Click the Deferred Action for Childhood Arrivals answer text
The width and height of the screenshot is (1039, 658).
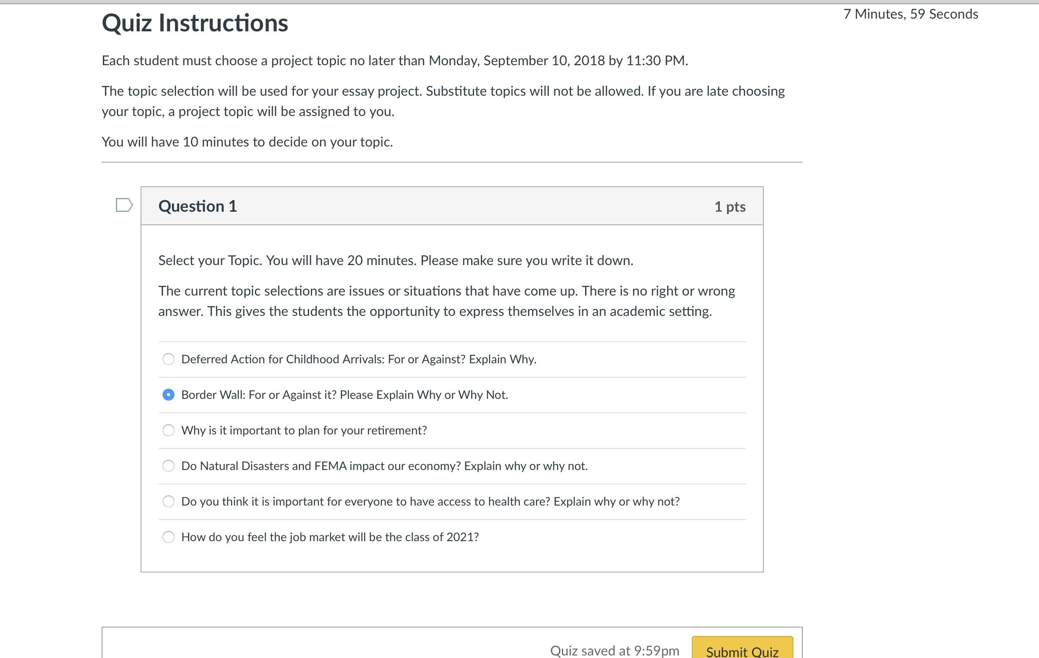tap(359, 359)
